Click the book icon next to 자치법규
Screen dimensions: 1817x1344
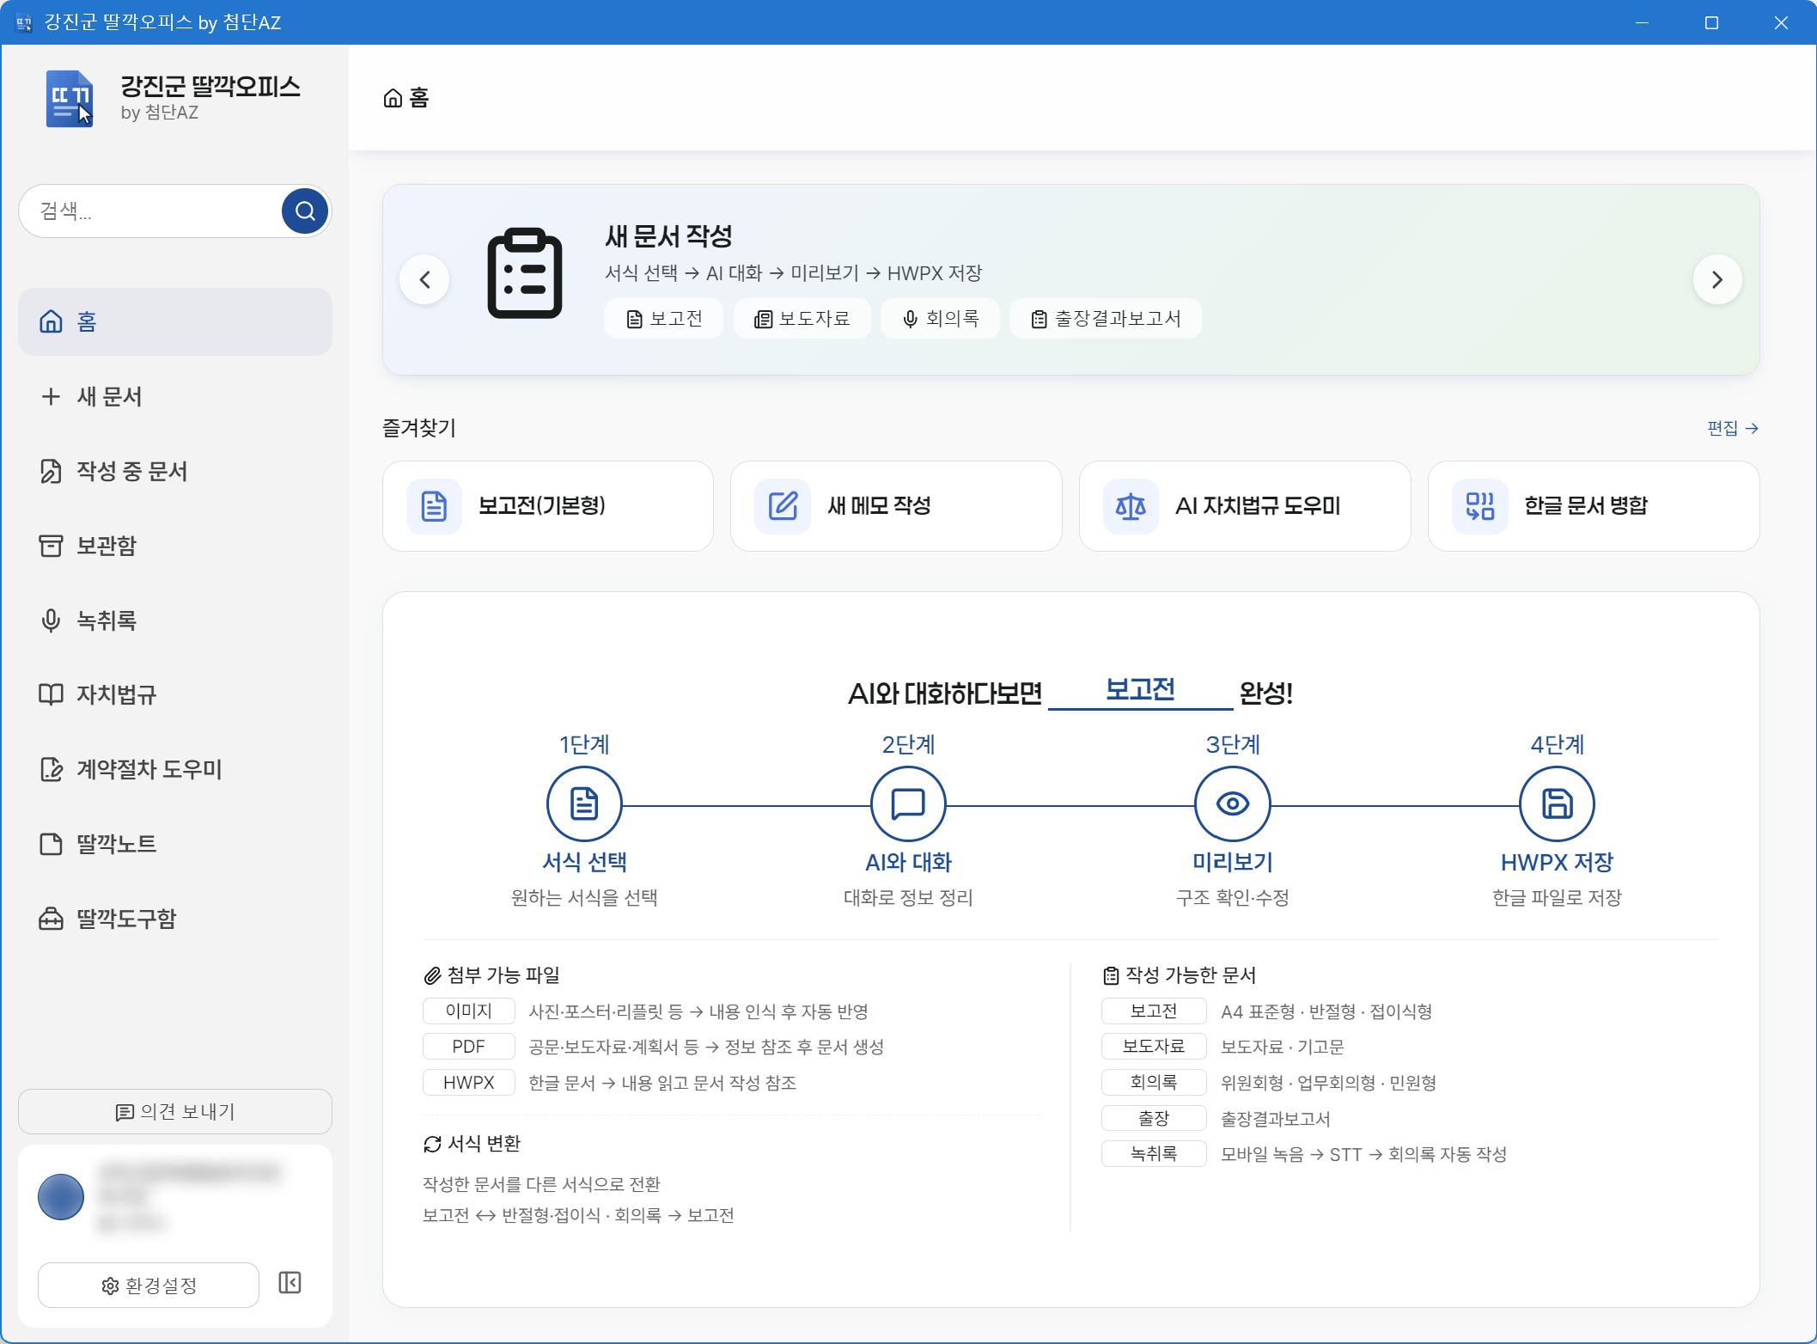pos(51,694)
